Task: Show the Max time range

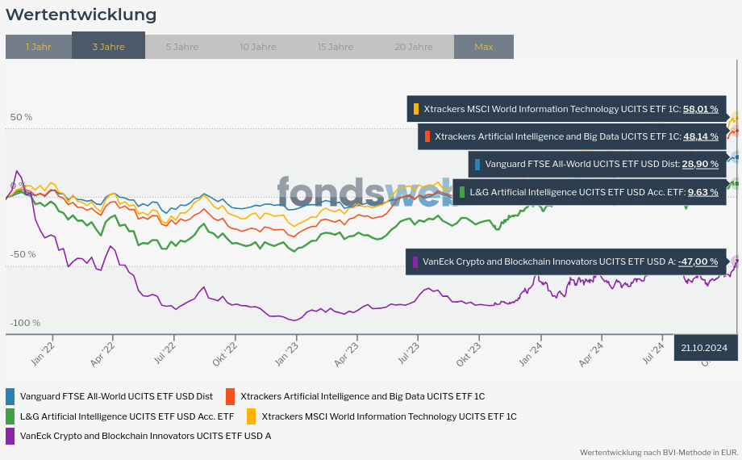Action: (484, 47)
